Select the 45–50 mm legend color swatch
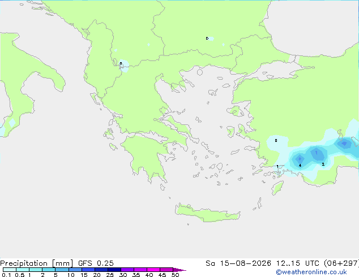359x277 pixels. click(x=166, y=270)
